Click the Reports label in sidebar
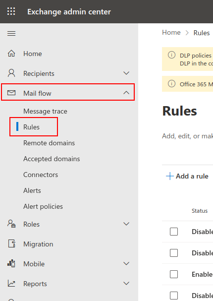This screenshot has width=213, height=301. pos(35,284)
